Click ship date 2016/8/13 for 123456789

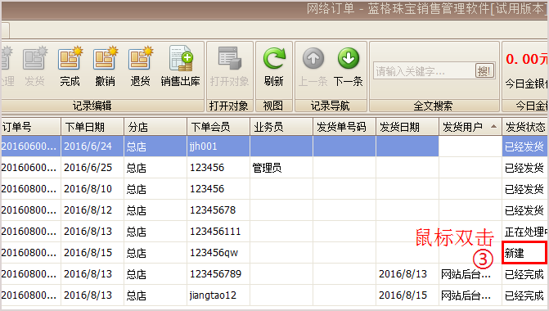[x=407, y=274]
